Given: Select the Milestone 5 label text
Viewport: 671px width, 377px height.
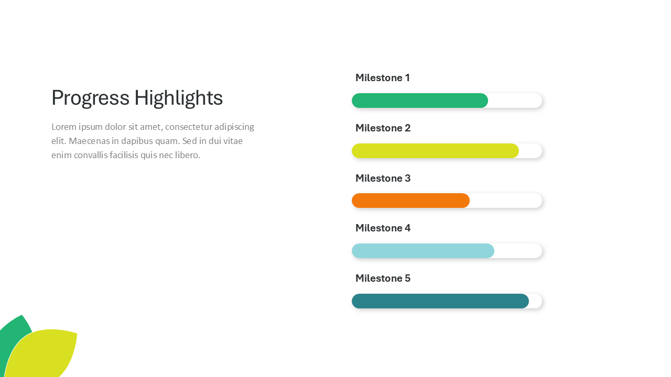Looking at the screenshot, I should [x=383, y=279].
